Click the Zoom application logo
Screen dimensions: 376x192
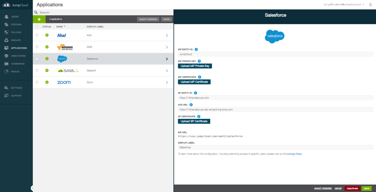[64, 83]
